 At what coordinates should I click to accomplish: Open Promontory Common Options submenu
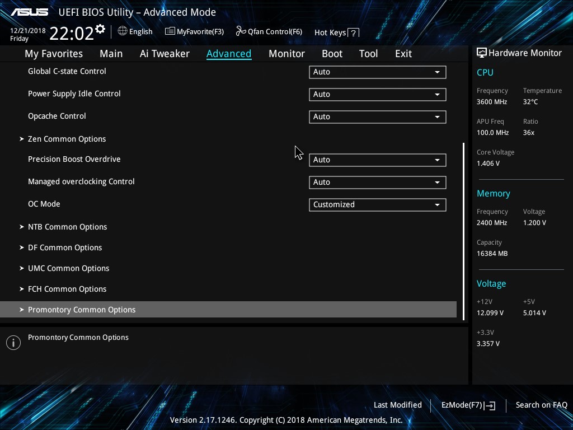228,310
